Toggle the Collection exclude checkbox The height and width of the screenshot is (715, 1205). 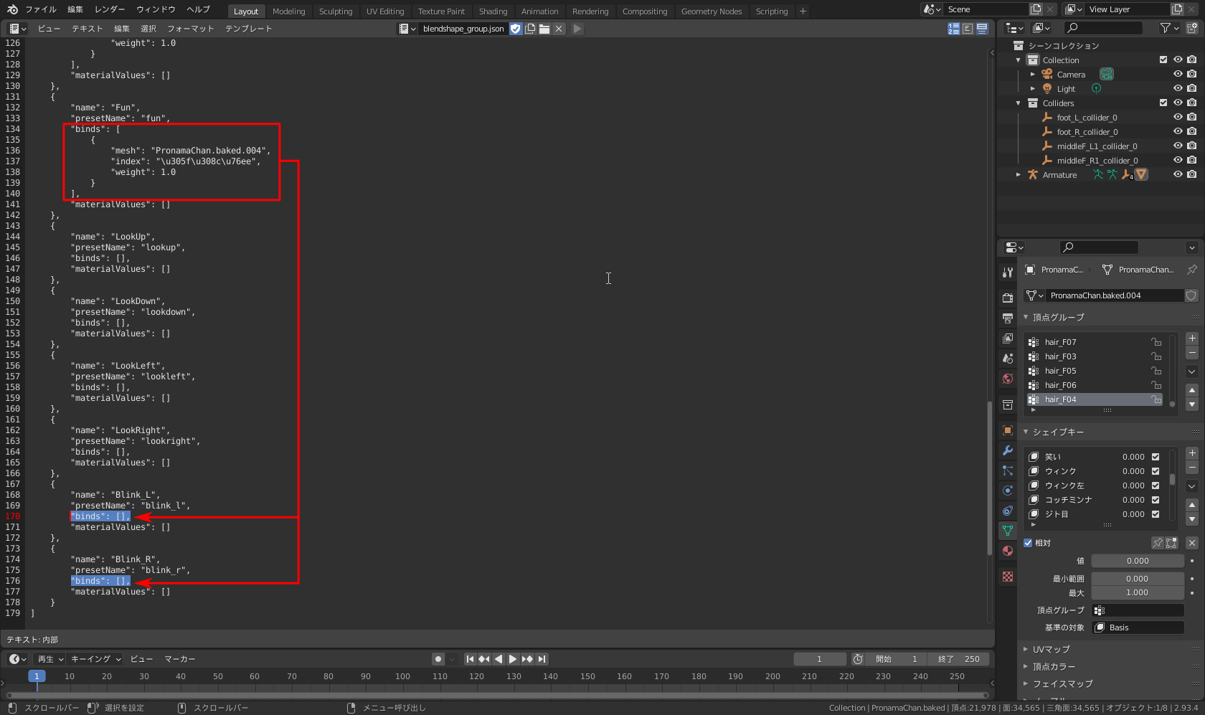click(x=1163, y=60)
